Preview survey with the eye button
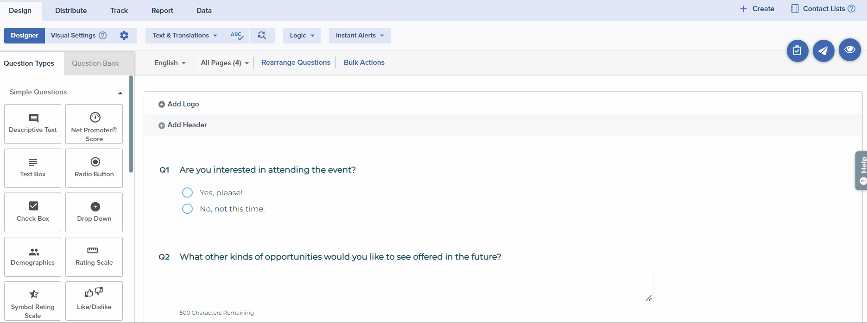867x323 pixels. coord(849,50)
